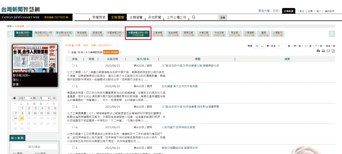Click the download cloud icon
This screenshot has height=154, width=342.
coord(319,51)
